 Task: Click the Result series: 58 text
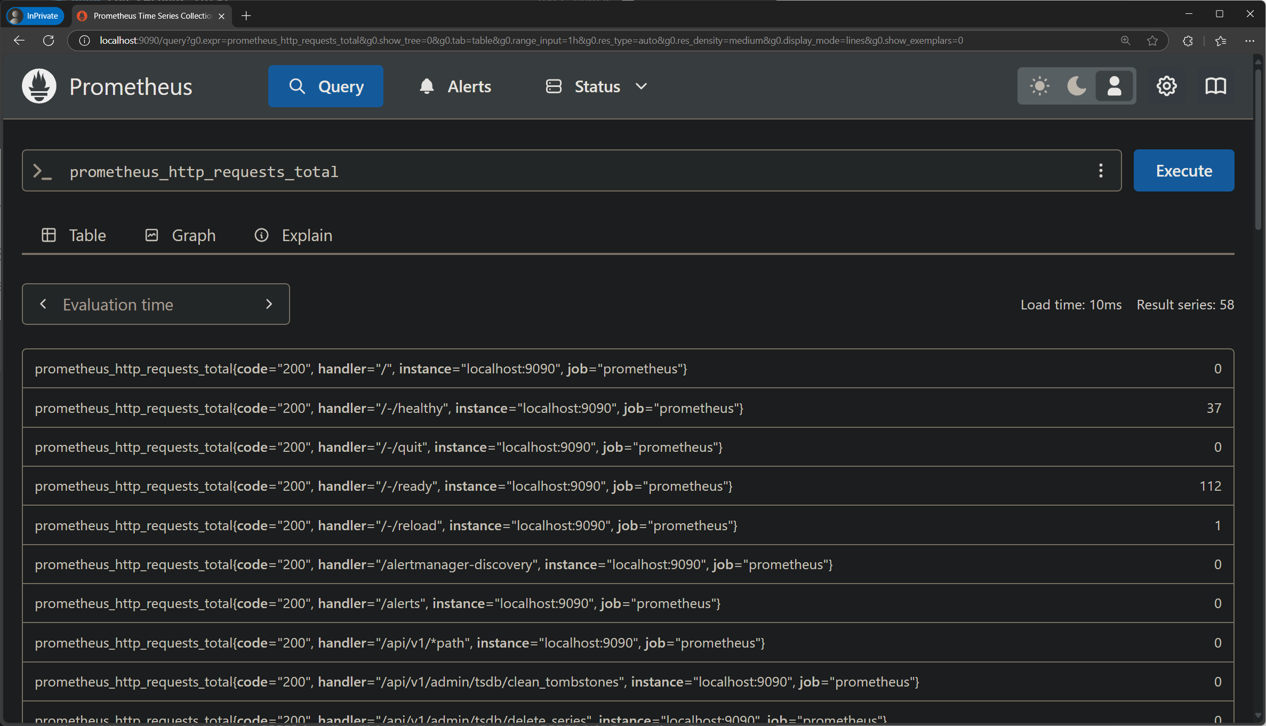pos(1185,305)
